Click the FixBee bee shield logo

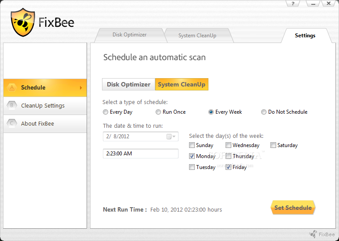point(23,22)
